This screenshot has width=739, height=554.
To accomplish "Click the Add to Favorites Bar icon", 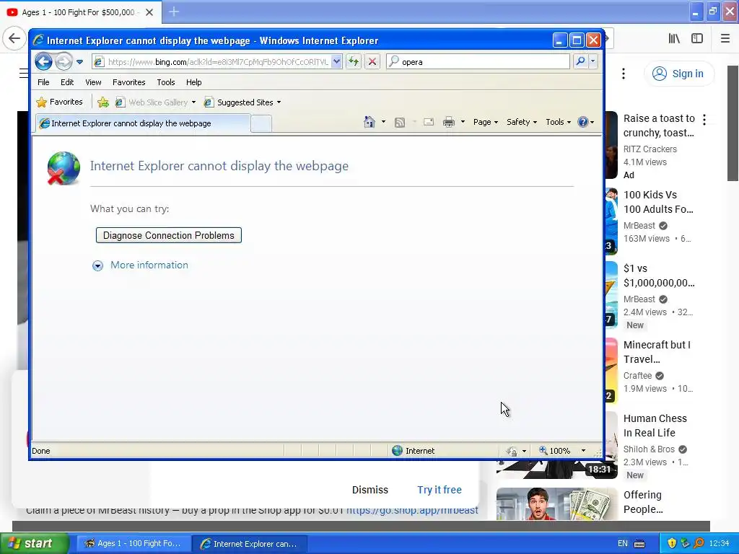I will click(102, 102).
